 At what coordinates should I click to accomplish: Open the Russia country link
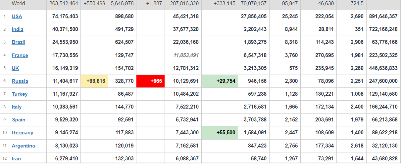[x=20, y=81]
